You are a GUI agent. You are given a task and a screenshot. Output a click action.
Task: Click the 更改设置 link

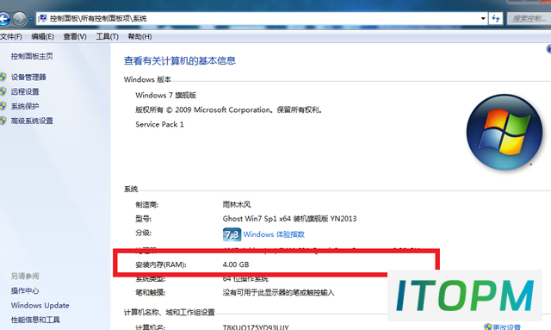pyautogui.click(x=506, y=327)
